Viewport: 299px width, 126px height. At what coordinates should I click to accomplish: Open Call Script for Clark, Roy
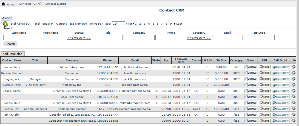coord(280,109)
